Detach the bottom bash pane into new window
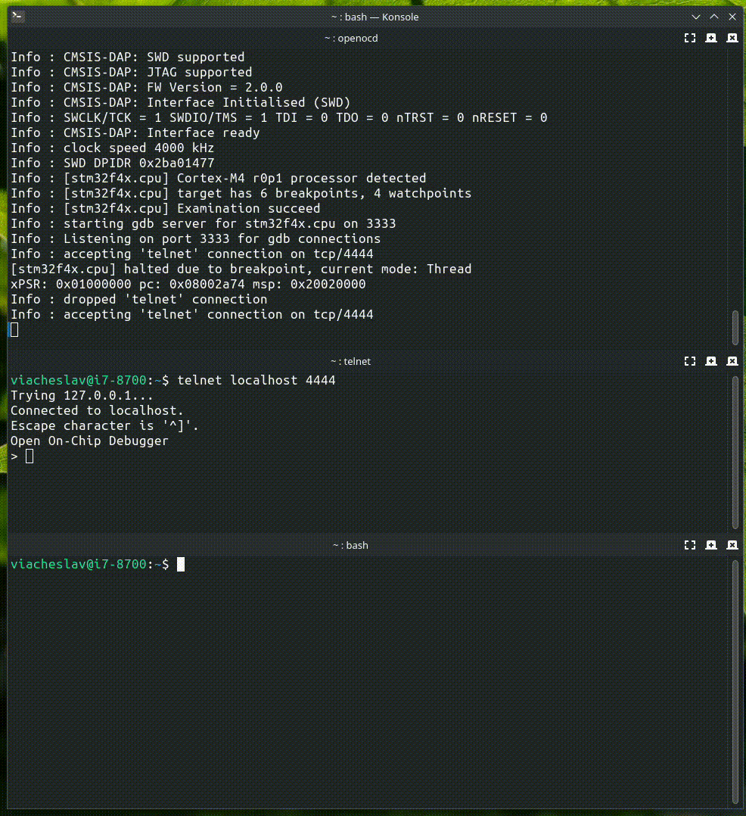 [x=711, y=545]
